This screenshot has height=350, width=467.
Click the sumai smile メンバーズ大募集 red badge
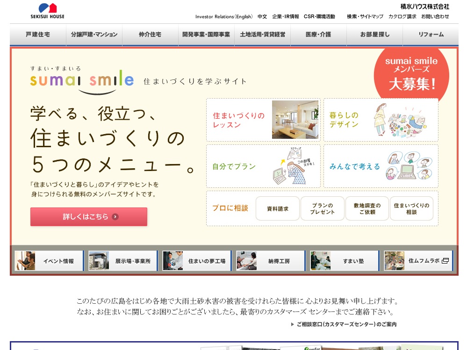click(x=411, y=73)
